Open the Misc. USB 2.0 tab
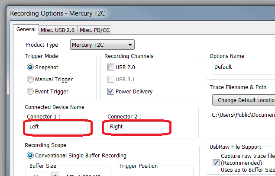This screenshot has width=275, height=176. [57, 30]
